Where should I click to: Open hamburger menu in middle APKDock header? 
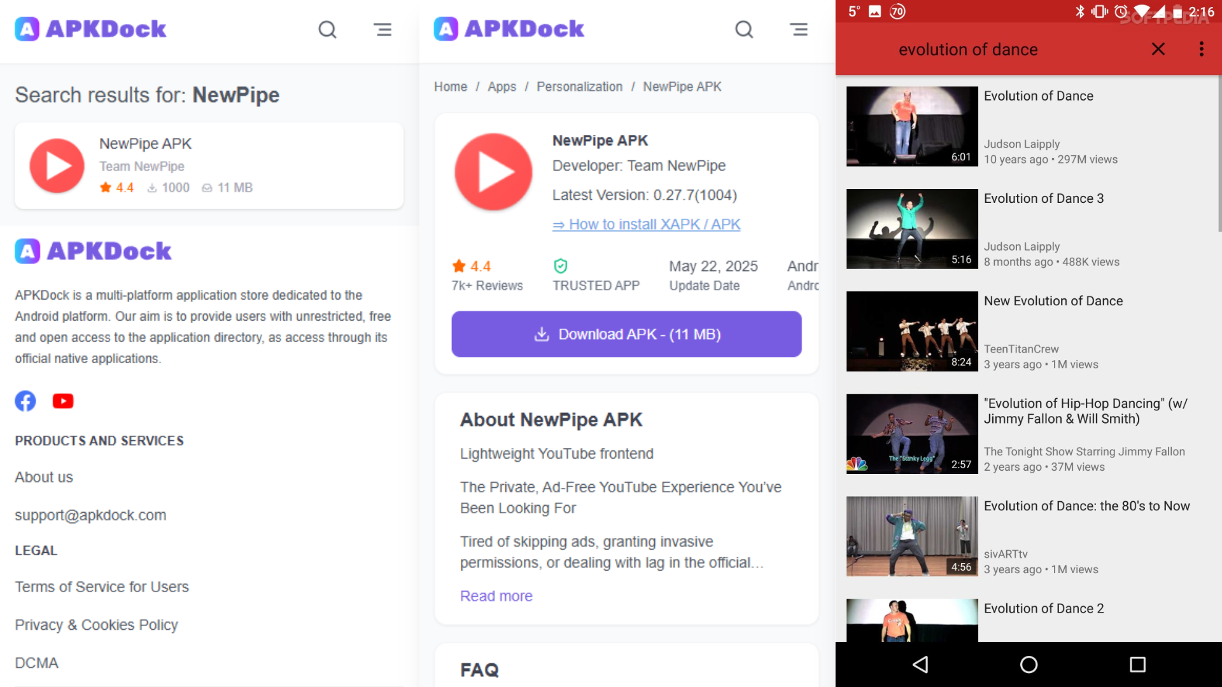click(799, 29)
